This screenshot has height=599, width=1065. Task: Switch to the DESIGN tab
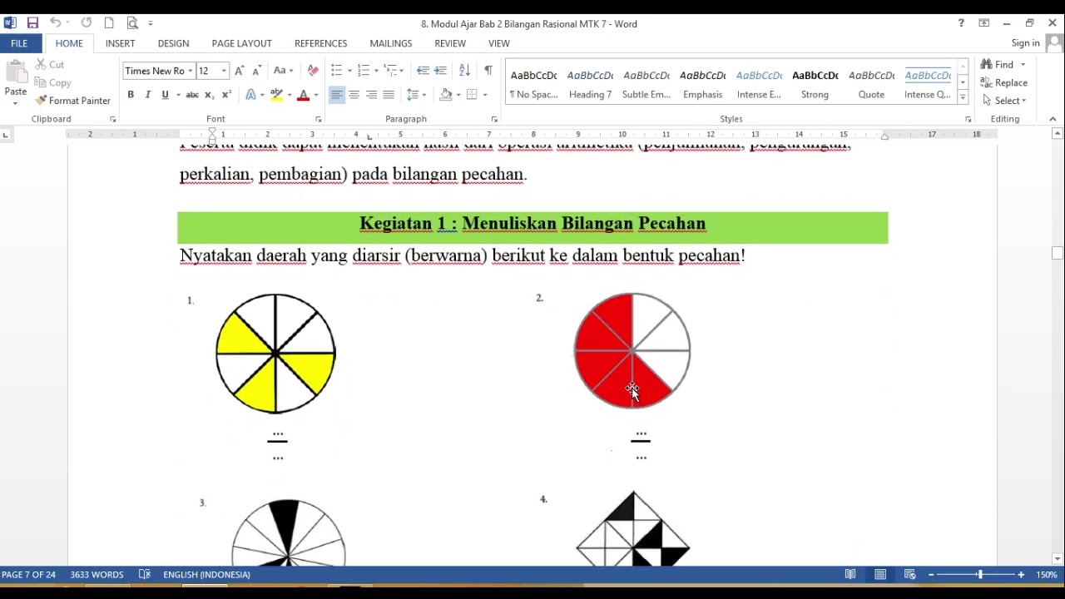tap(173, 43)
